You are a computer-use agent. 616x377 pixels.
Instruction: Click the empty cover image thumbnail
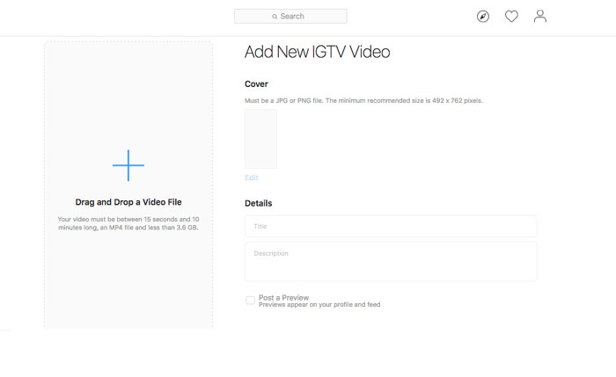[x=260, y=139]
